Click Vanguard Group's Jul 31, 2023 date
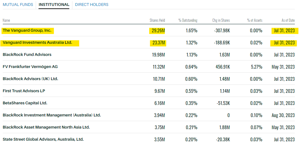Viewport: 302px width, 145px height. coord(284,31)
